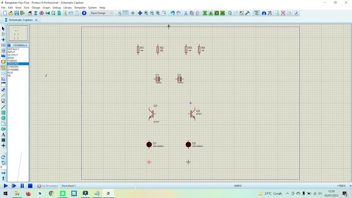Add a new sheet with the plus icon
This screenshot has width=352, height=198.
coord(277,13)
